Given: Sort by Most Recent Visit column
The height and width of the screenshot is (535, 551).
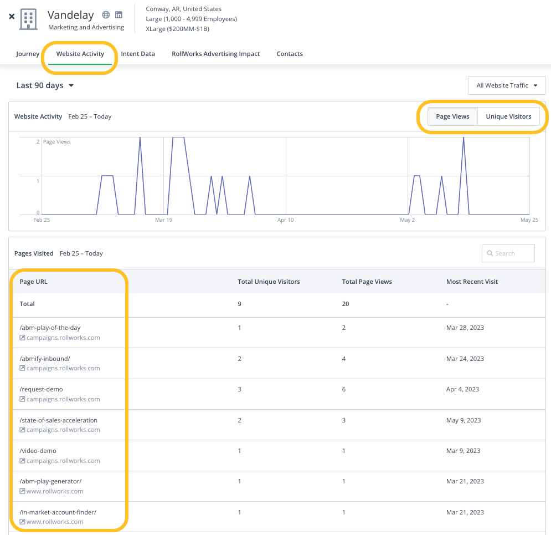Looking at the screenshot, I should click(472, 282).
